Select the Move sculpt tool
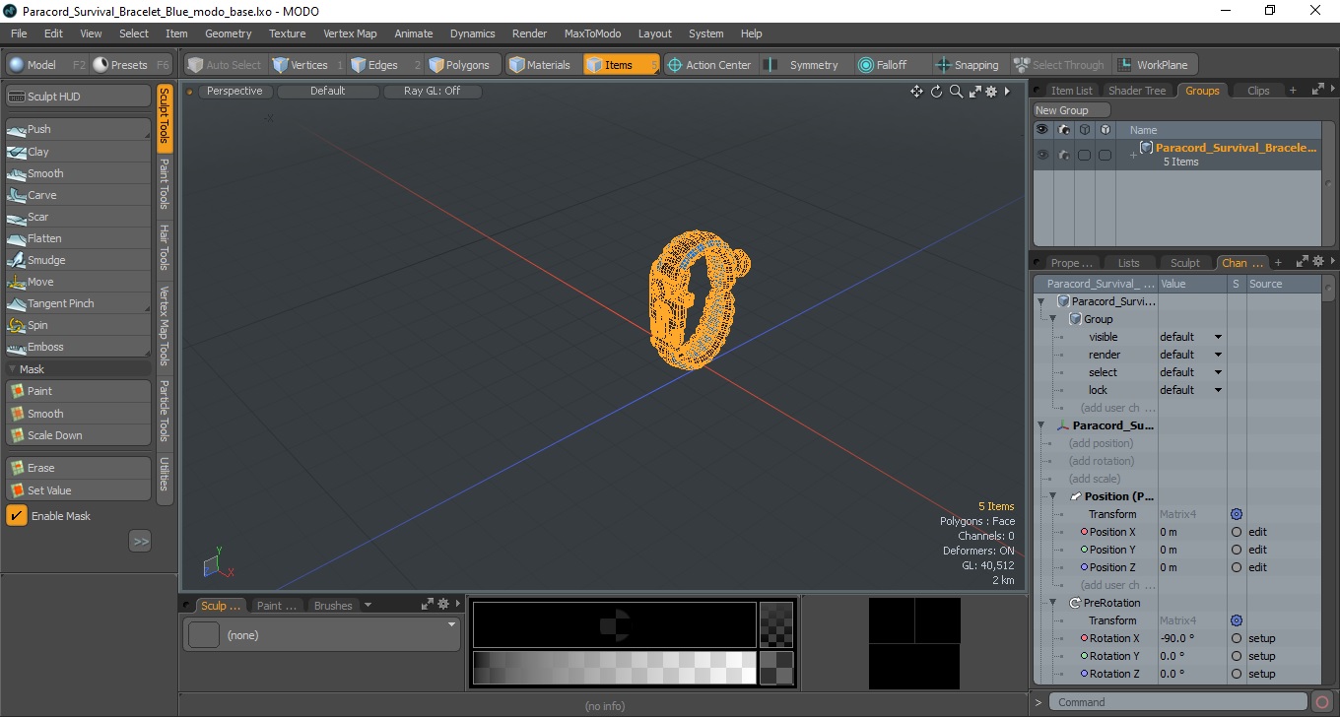This screenshot has width=1340, height=717. tap(78, 282)
